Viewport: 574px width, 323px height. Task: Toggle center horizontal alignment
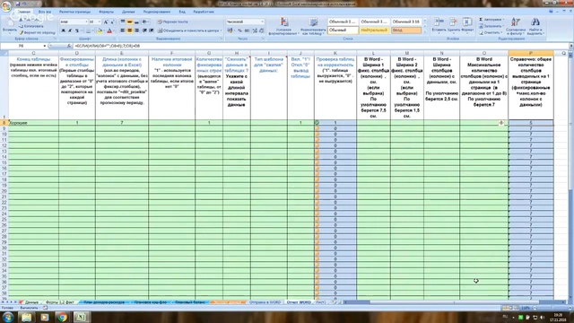(129, 31)
